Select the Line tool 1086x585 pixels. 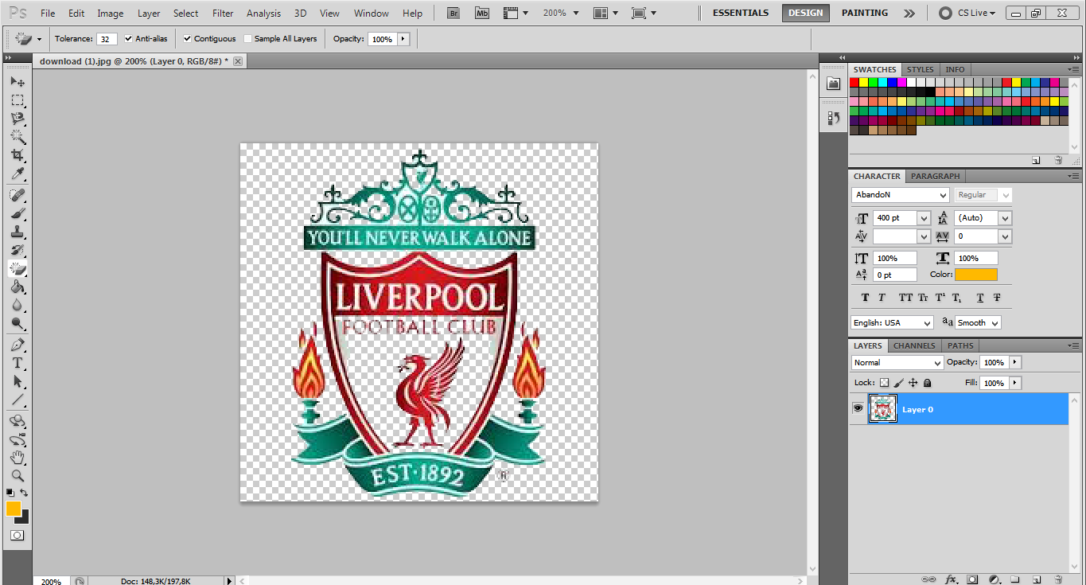(x=18, y=400)
